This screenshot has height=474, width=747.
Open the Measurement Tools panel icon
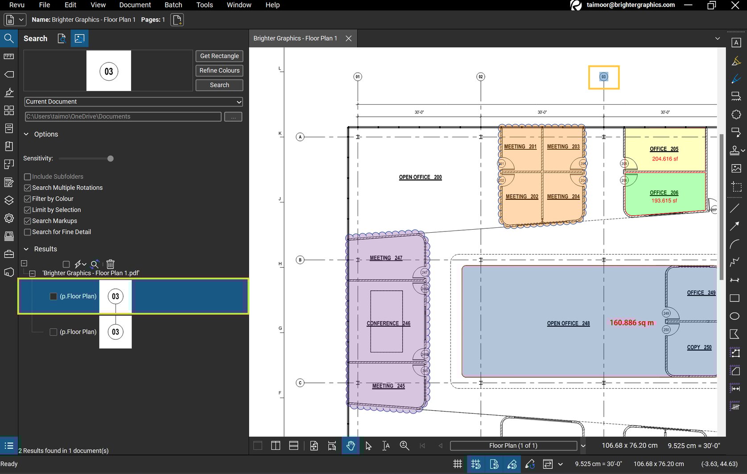click(9, 57)
